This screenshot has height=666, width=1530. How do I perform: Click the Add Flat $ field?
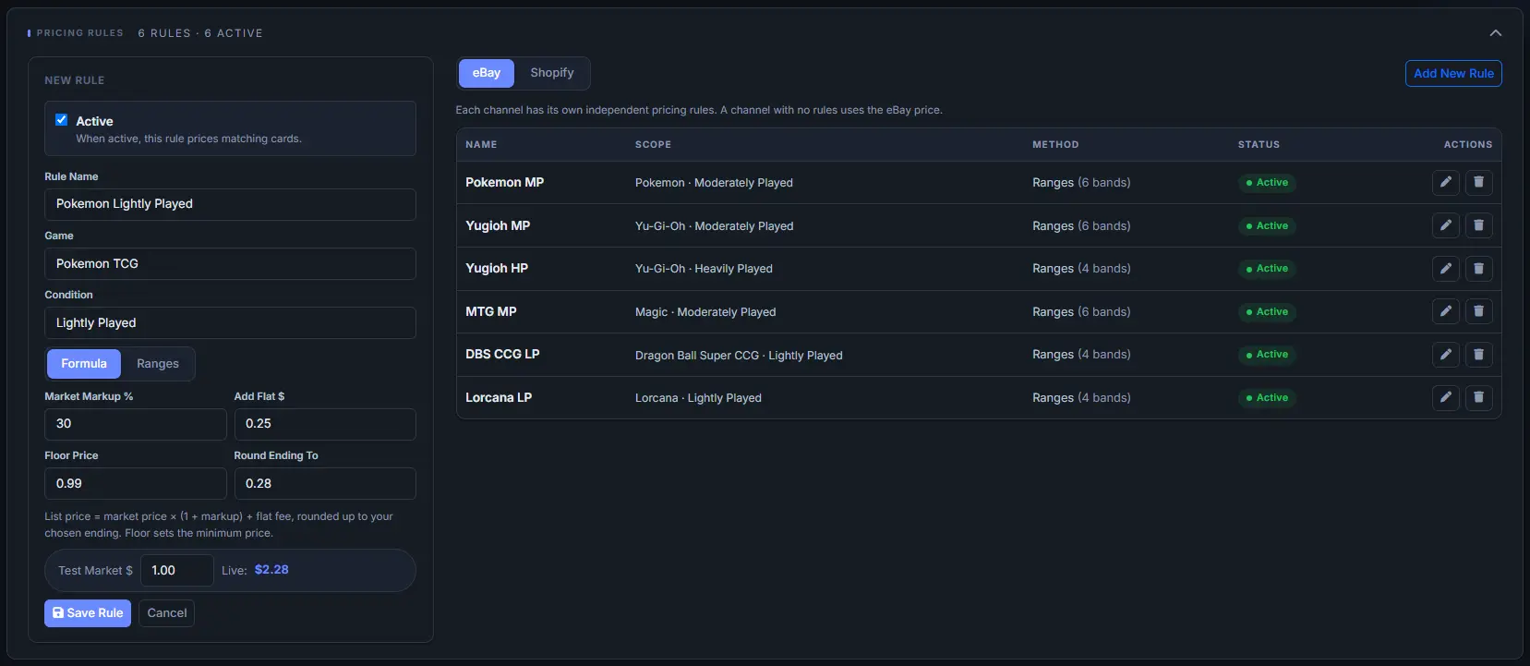[325, 424]
